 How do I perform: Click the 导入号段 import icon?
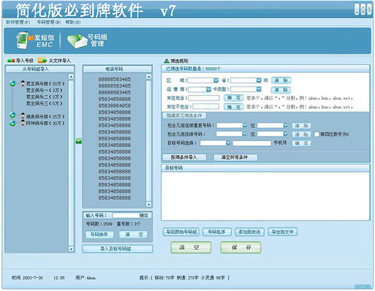(10, 61)
